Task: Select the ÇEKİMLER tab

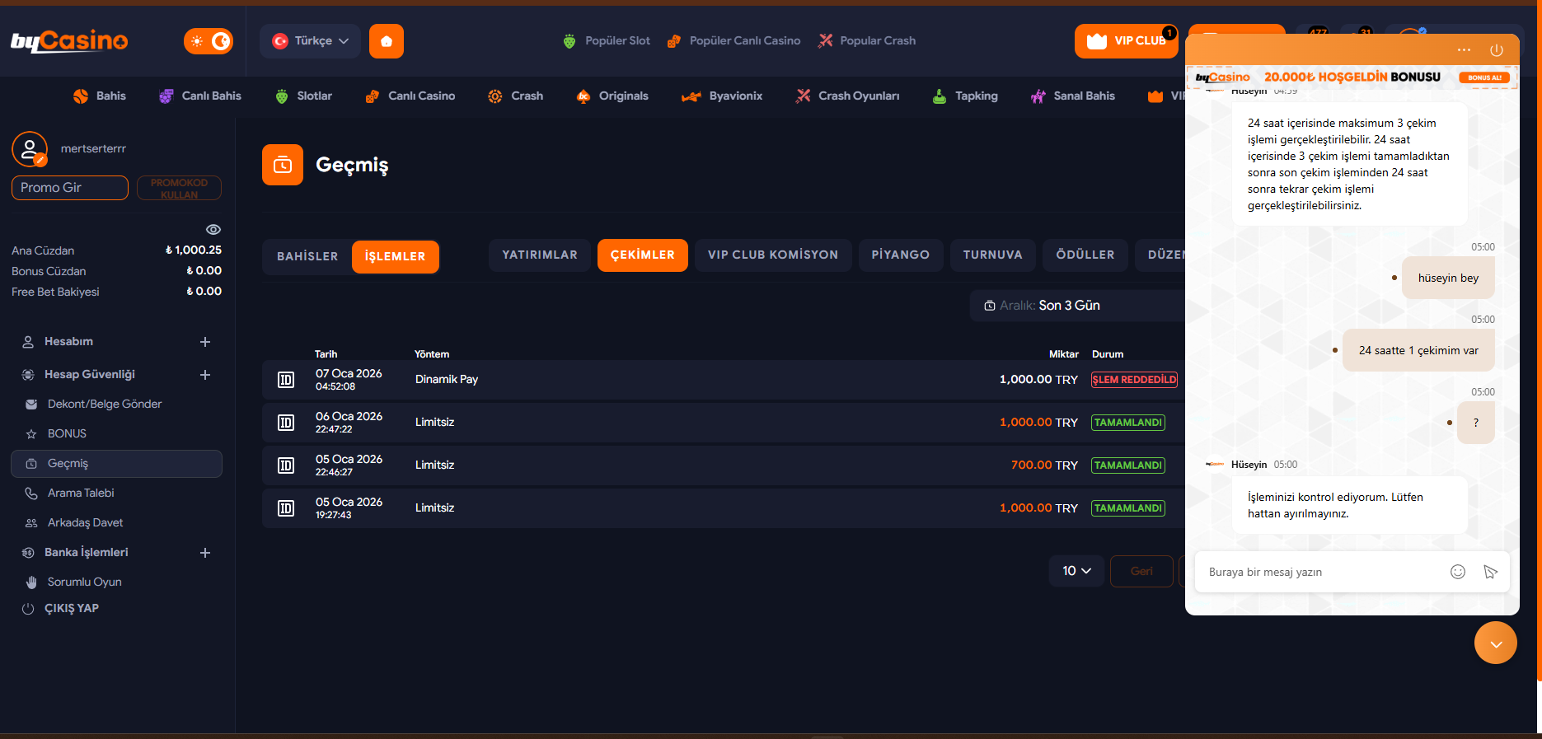Action: click(x=643, y=255)
